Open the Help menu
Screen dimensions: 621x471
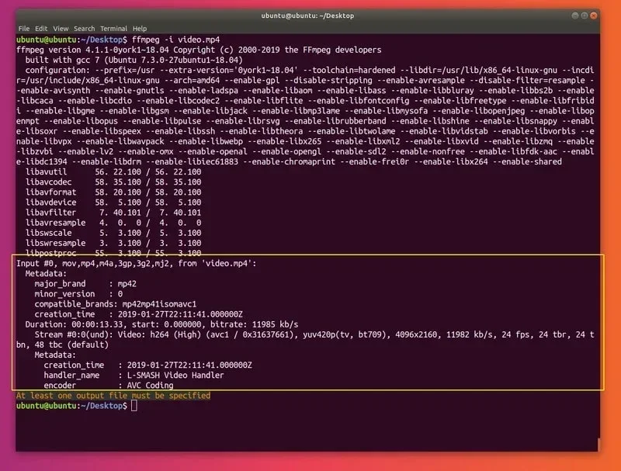point(140,29)
